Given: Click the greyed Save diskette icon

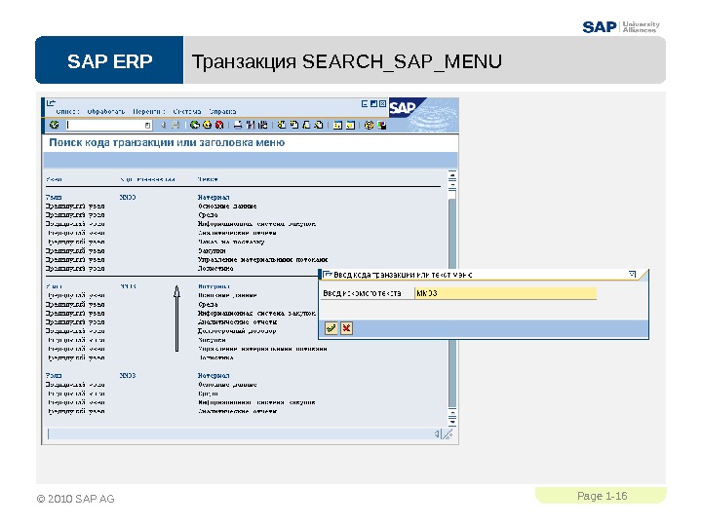Looking at the screenshot, I should (175, 125).
